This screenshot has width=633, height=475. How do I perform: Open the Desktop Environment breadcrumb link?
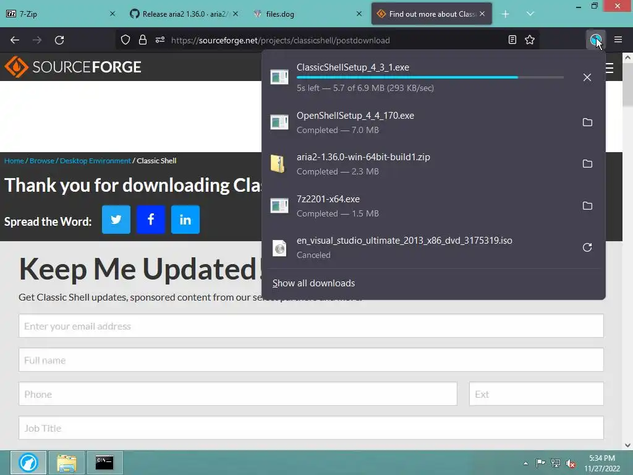coord(95,161)
